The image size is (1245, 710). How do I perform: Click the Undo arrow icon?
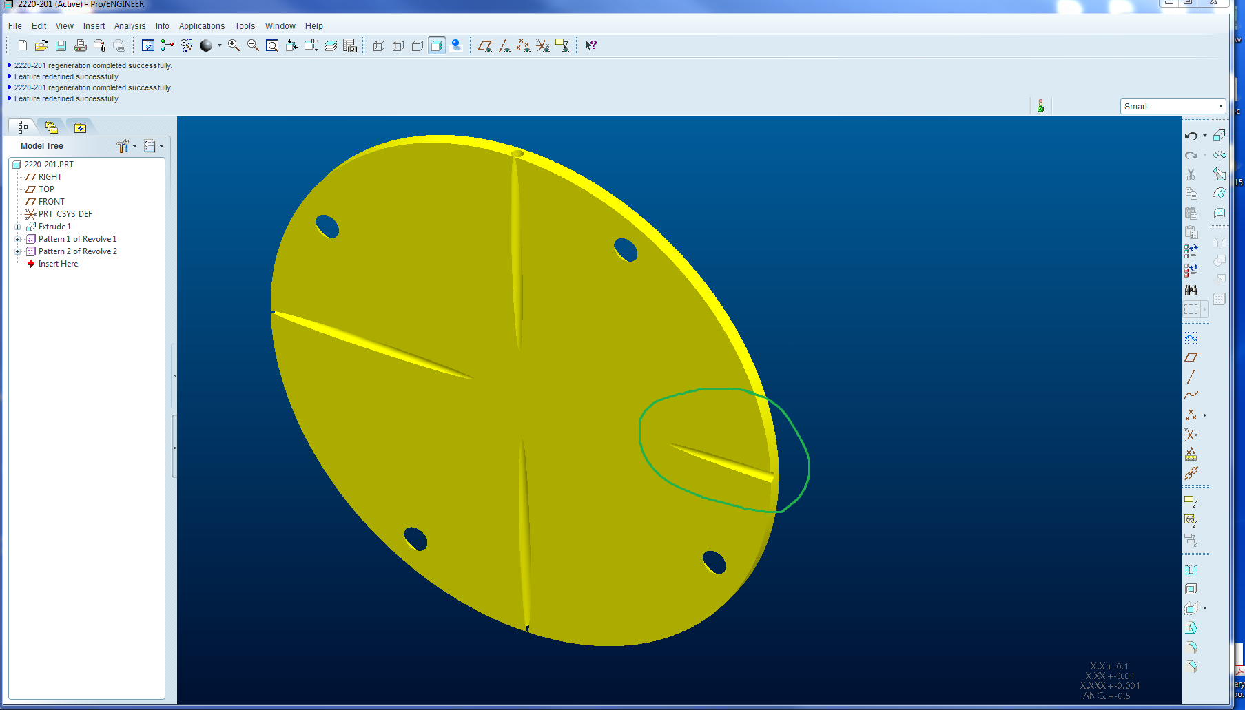(x=1191, y=136)
